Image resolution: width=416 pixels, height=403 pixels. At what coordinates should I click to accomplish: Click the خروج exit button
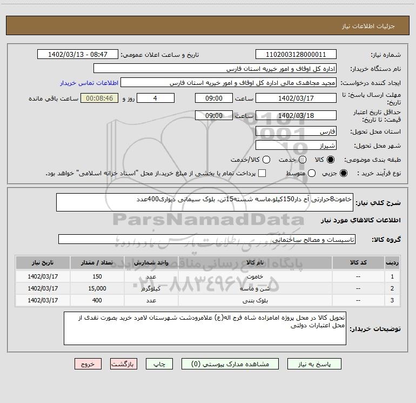point(88,364)
